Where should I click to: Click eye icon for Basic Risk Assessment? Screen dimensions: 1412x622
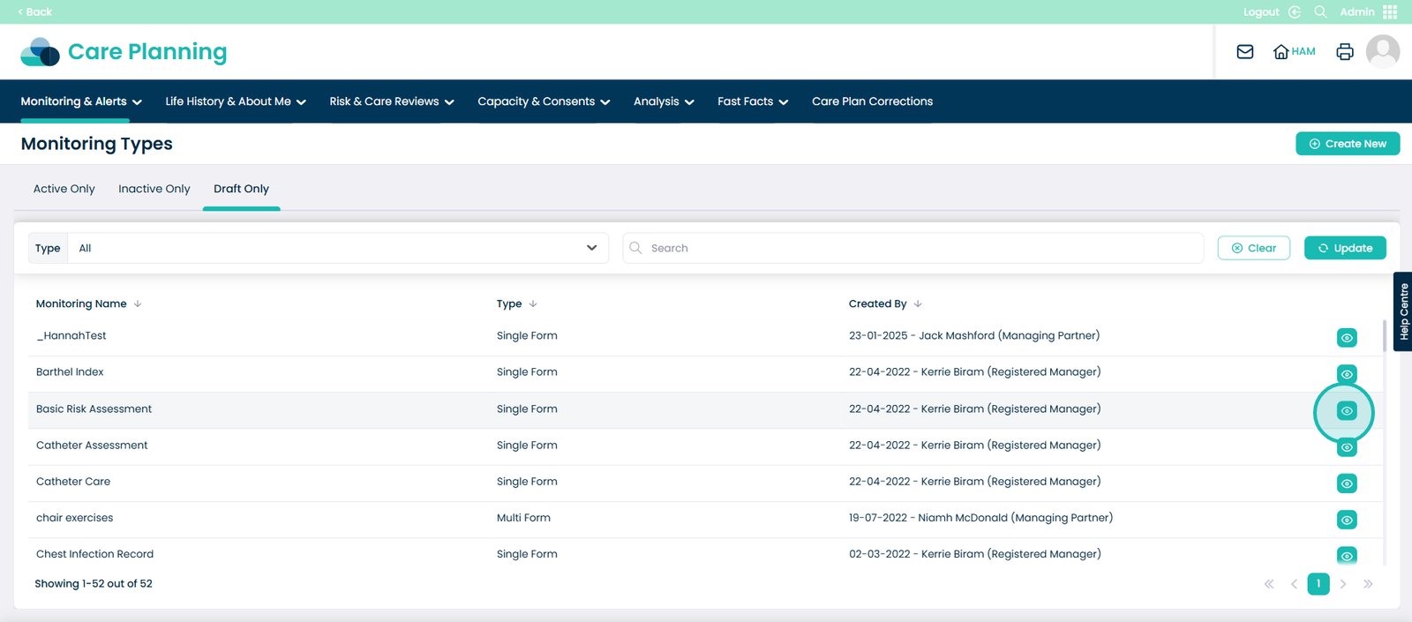tap(1346, 411)
